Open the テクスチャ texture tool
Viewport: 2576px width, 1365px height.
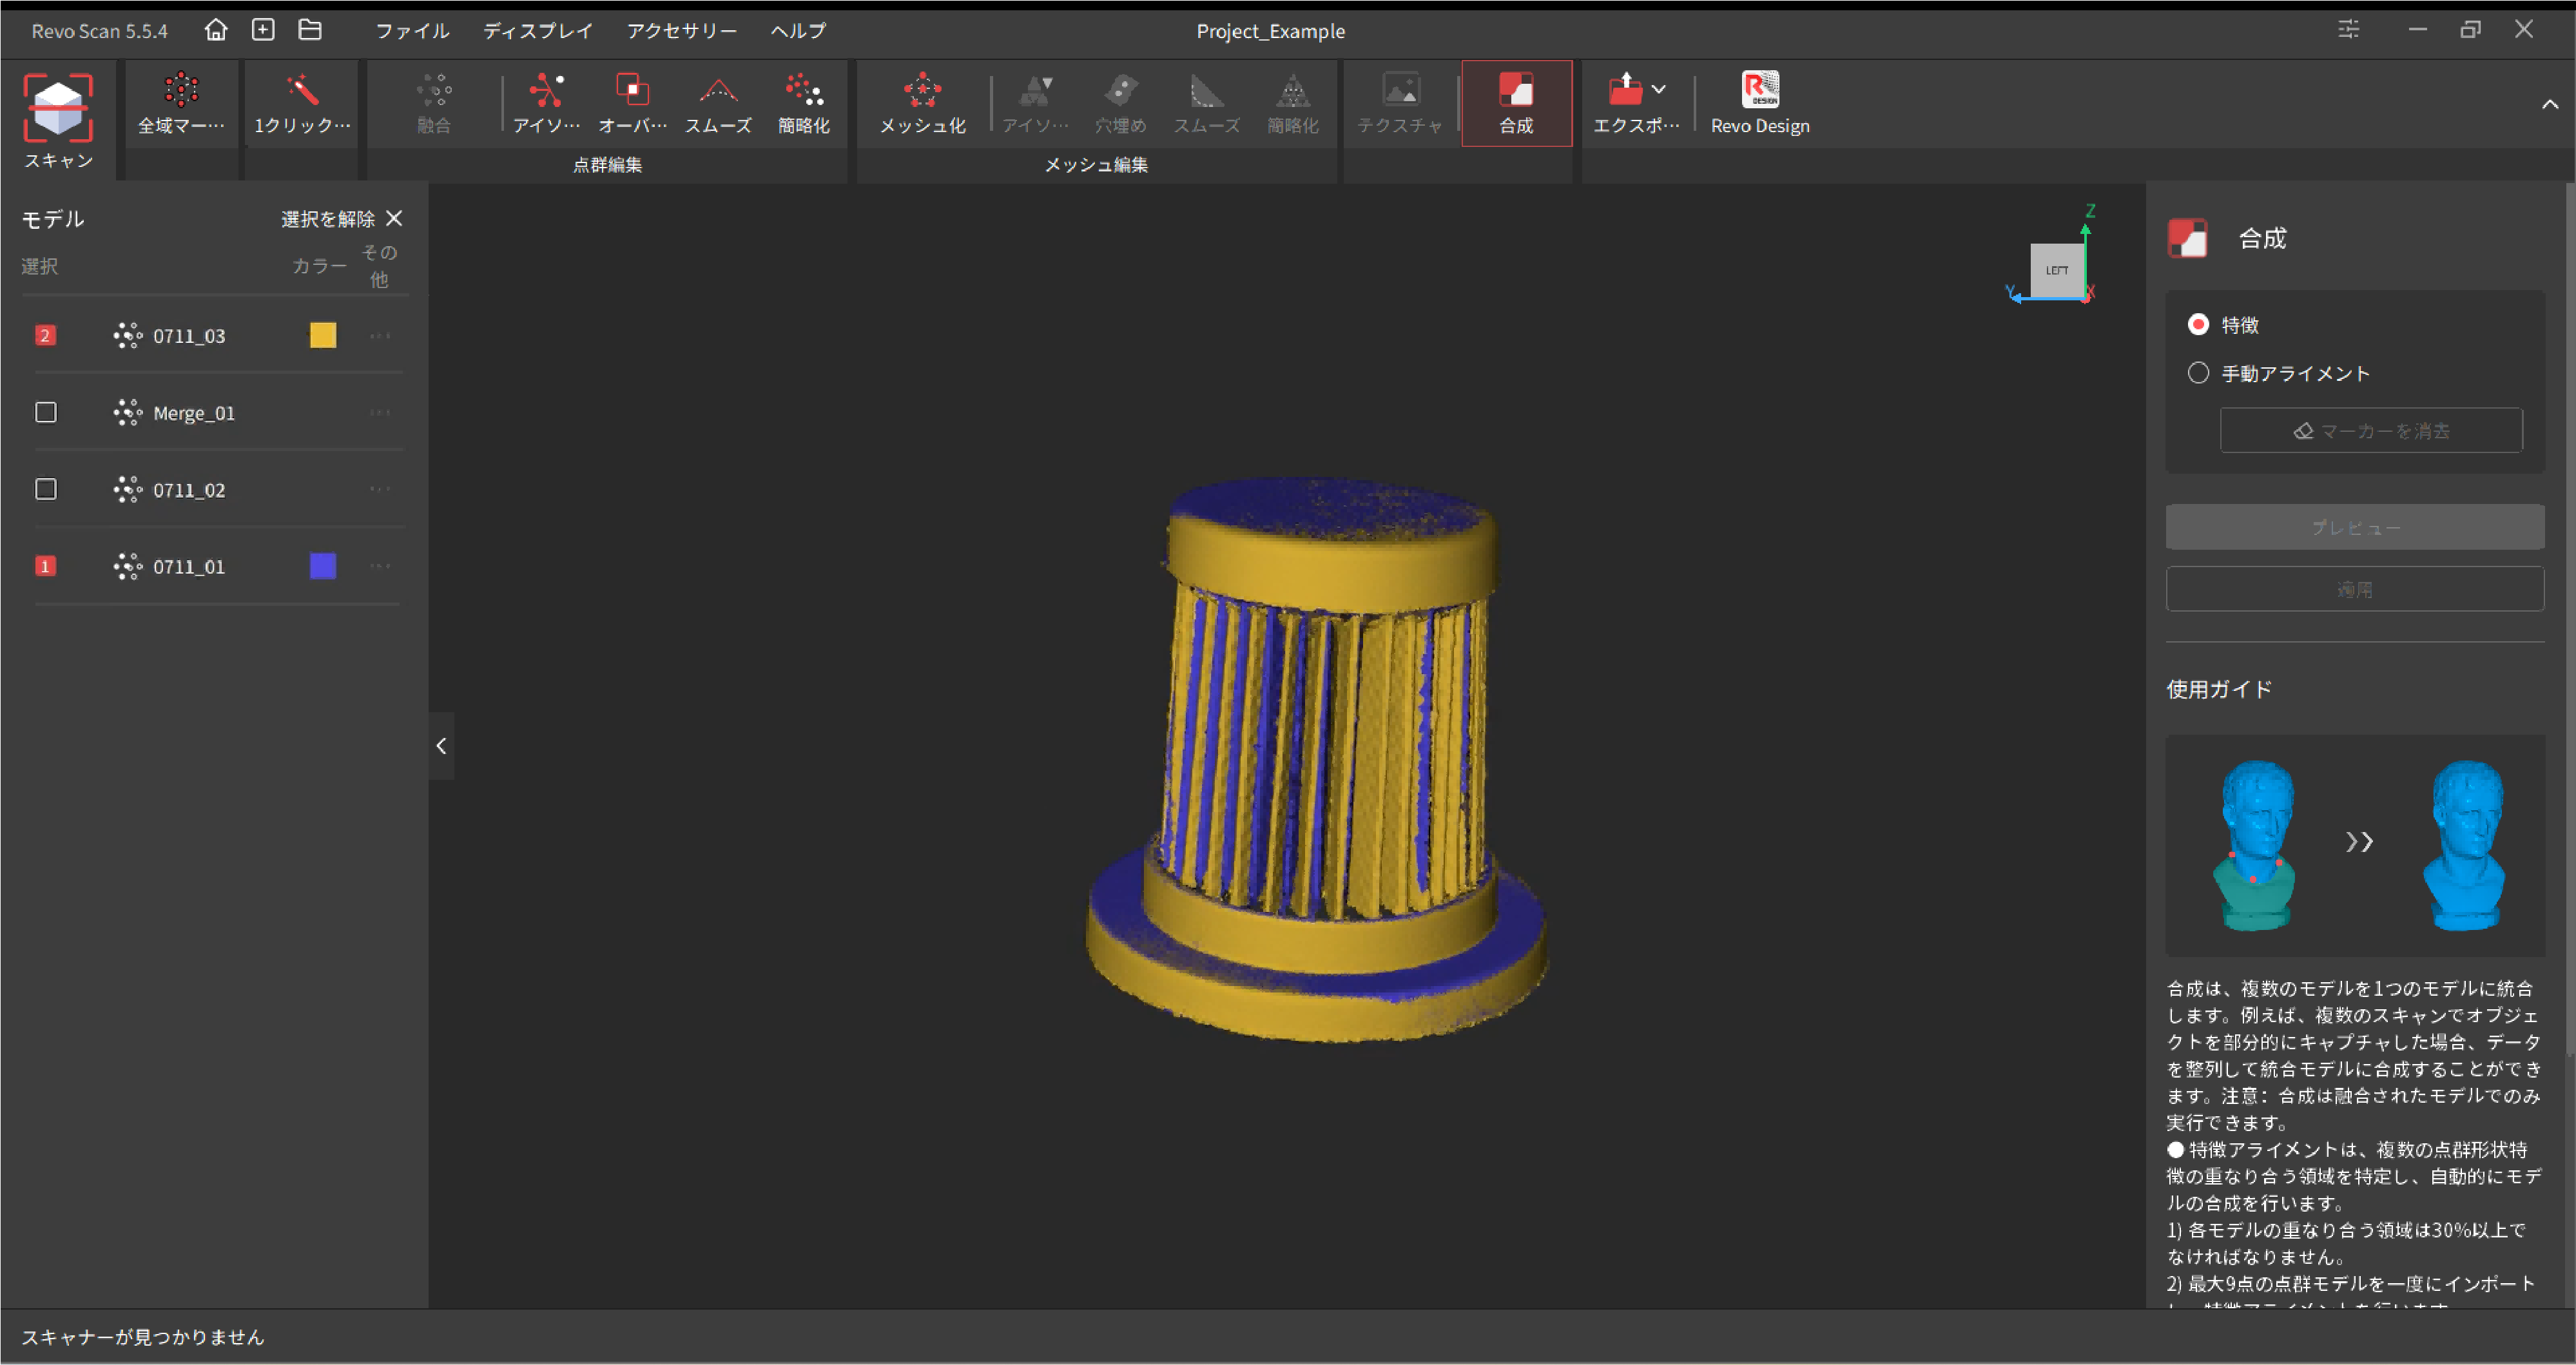[1400, 102]
